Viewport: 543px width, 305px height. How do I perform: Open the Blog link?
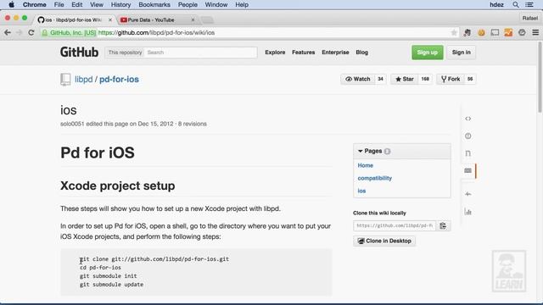pyautogui.click(x=362, y=53)
